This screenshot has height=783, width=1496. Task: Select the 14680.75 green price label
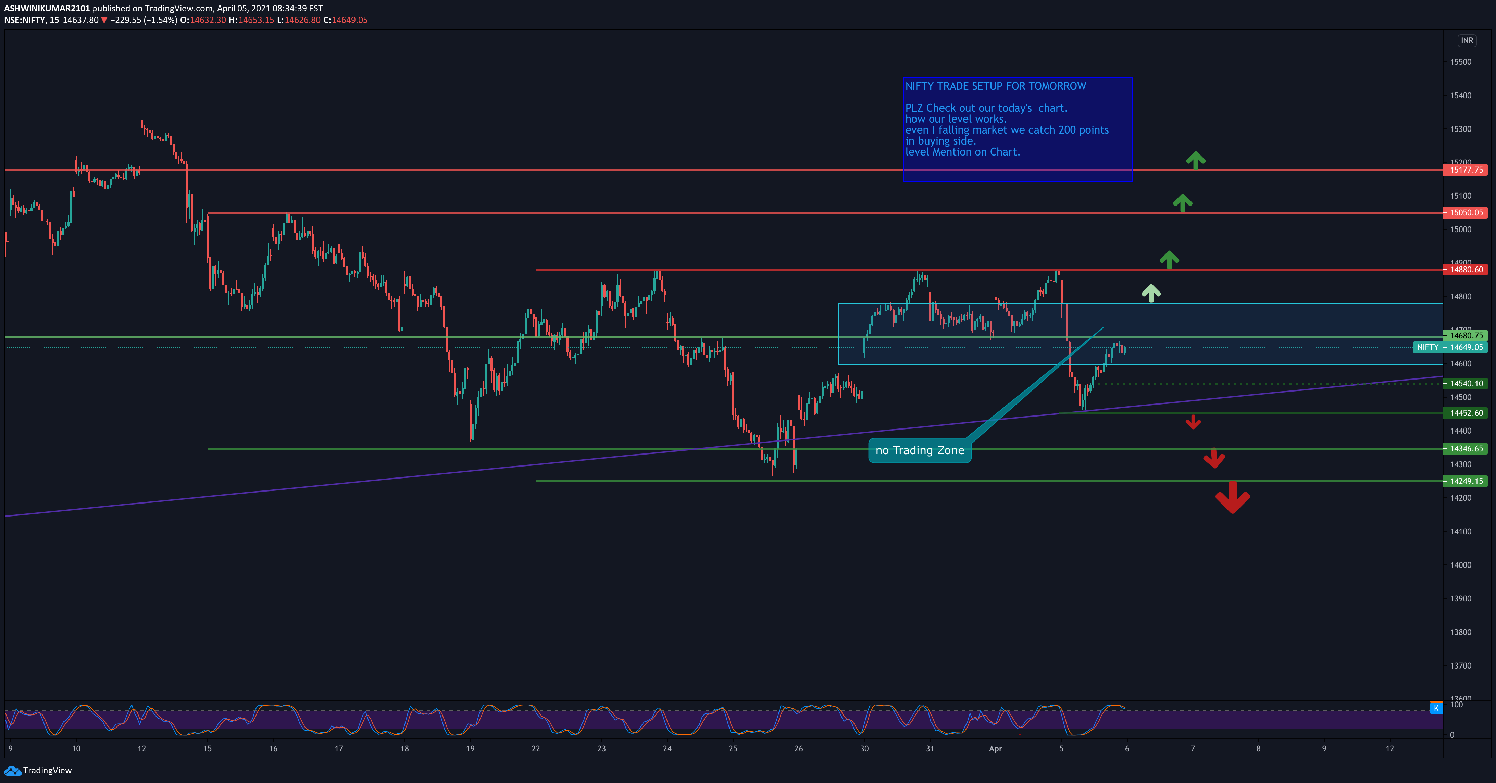click(x=1465, y=336)
